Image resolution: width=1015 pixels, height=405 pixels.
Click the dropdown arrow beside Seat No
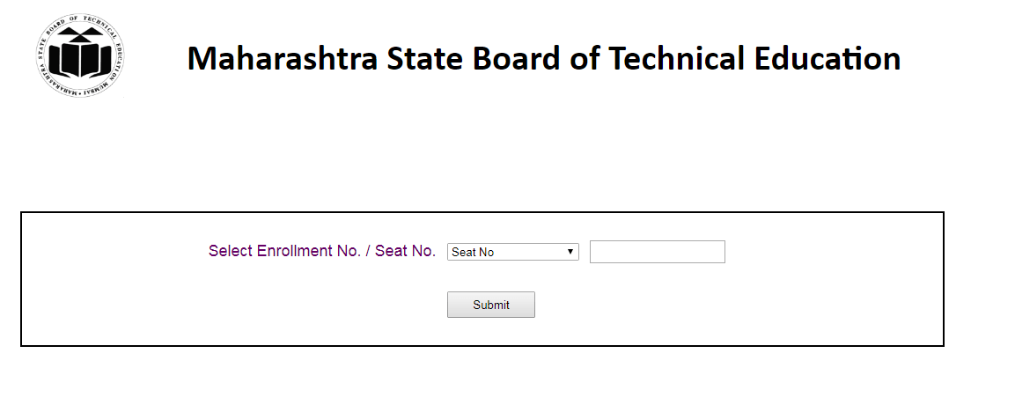click(x=570, y=252)
